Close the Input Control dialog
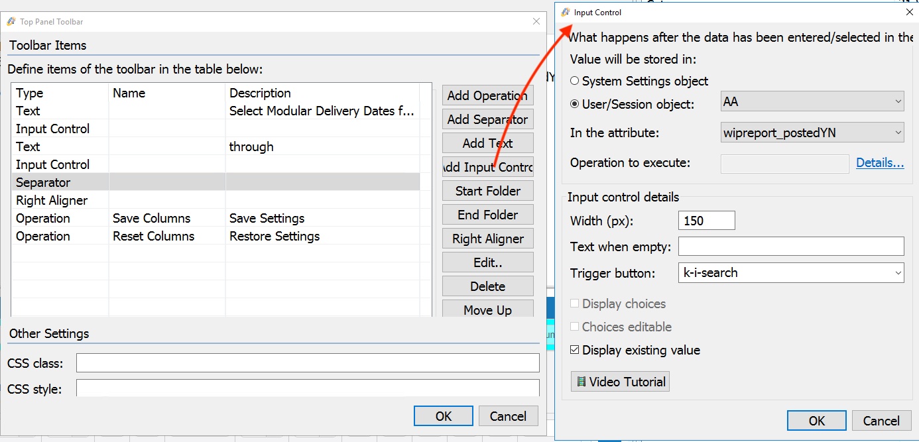The height and width of the screenshot is (442, 919). pos(909,12)
